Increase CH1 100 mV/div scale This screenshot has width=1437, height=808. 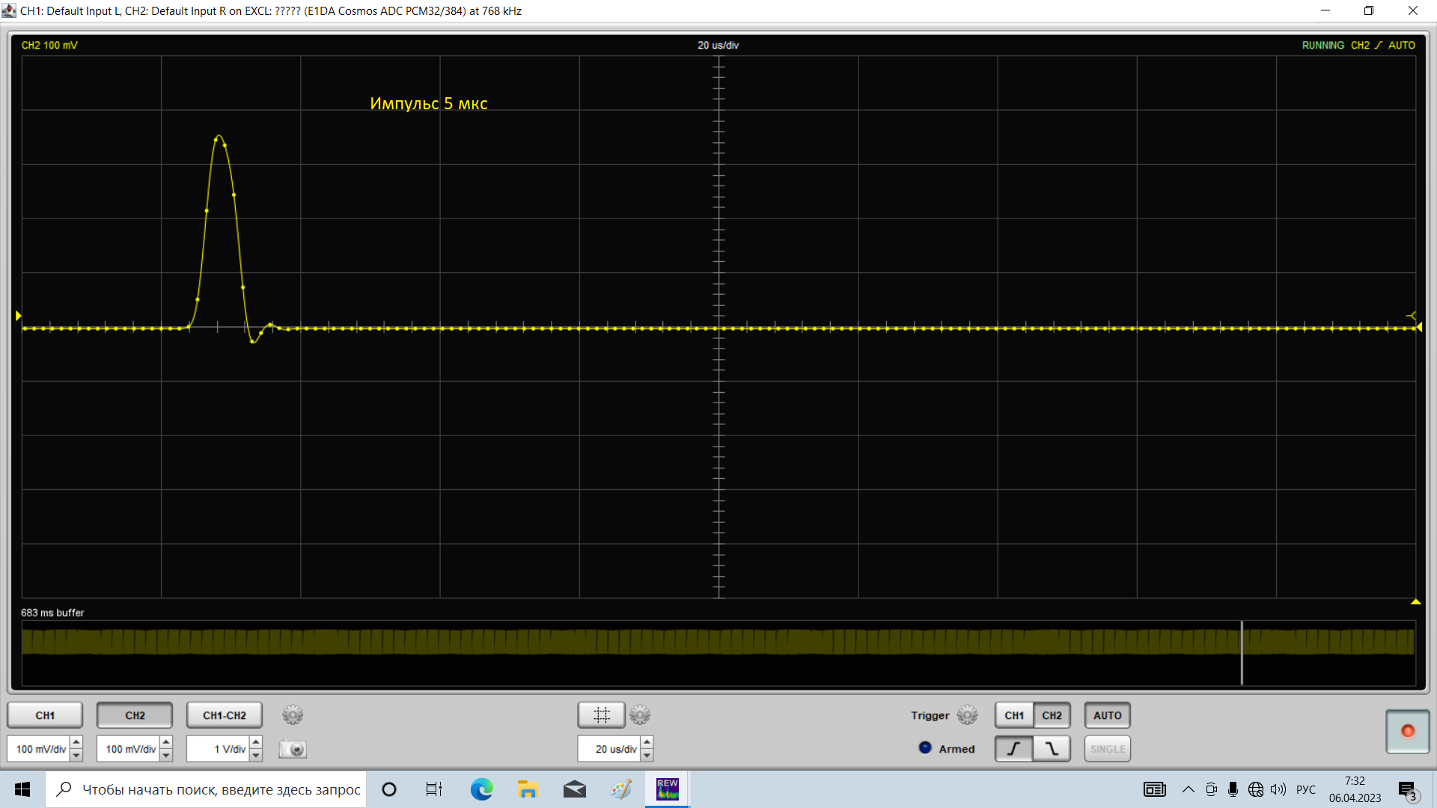(76, 743)
